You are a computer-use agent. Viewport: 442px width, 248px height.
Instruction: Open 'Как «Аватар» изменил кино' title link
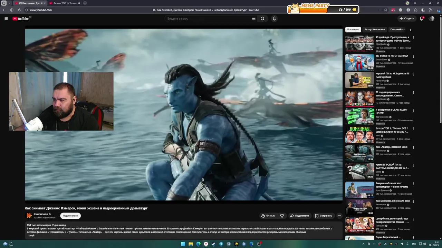pyautogui.click(x=391, y=147)
